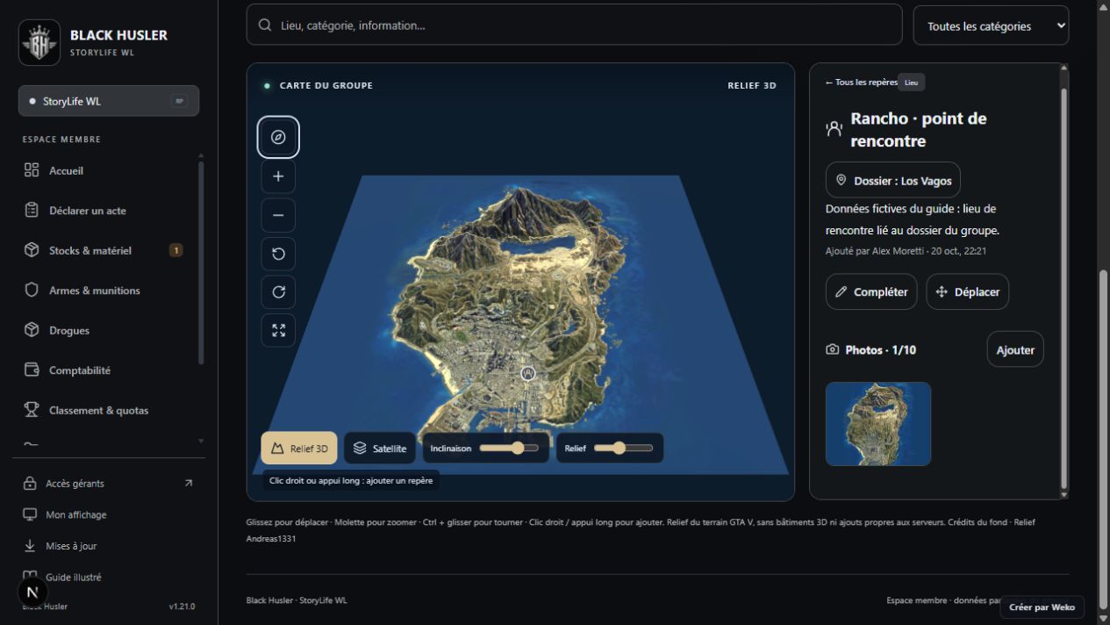The image size is (1110, 625).
Task: Open Mises à jour
Action: coord(108,546)
